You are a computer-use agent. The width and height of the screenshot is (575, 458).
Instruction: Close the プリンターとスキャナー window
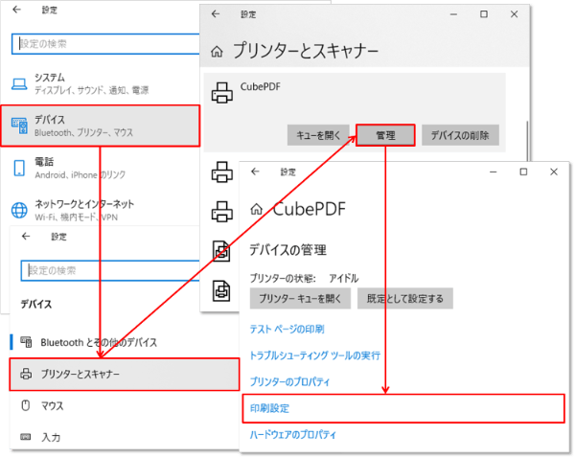click(514, 14)
